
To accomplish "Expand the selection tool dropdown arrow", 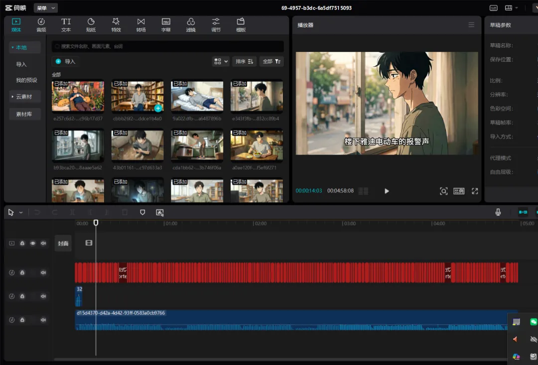I will pyautogui.click(x=21, y=212).
